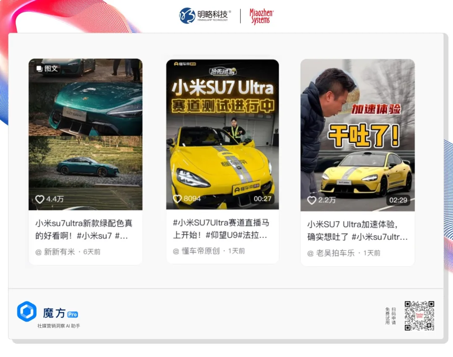453x357 pixels.
Task: Click the 02:29 video duration badge
Action: pos(398,200)
